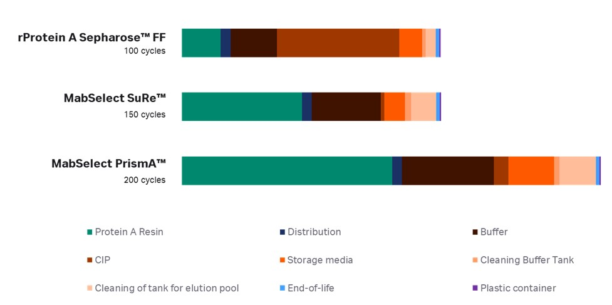Click the Plastic container legend swatch
The image size is (612, 305).
pos(475,289)
